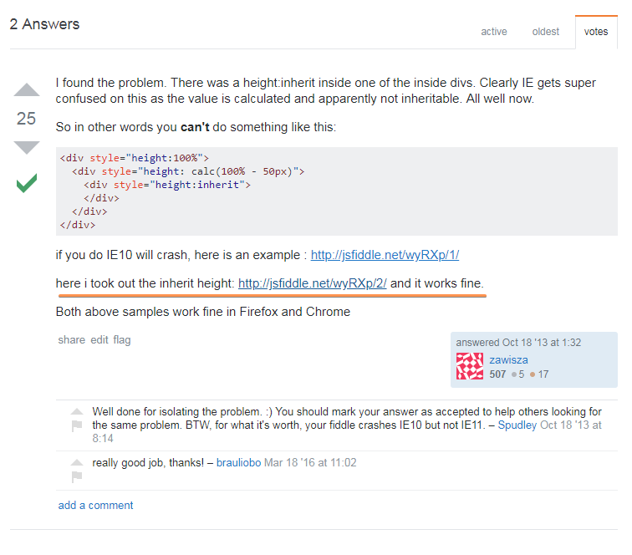Sort answers by oldest tab
This screenshot has height=555, width=632.
click(x=546, y=32)
